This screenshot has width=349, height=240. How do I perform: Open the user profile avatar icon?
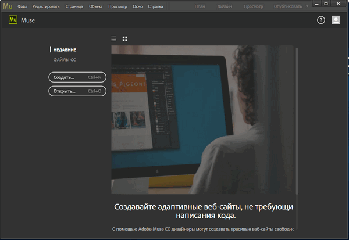point(336,20)
